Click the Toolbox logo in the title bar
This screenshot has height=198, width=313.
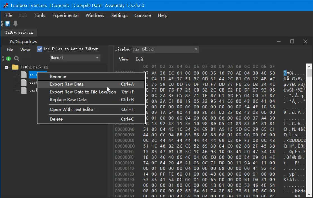tap(6, 5)
